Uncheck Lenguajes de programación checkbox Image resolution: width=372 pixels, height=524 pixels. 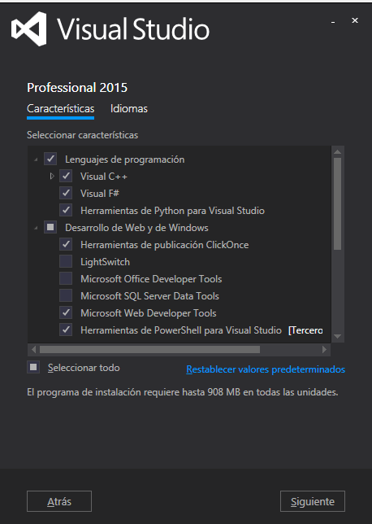tap(50, 159)
